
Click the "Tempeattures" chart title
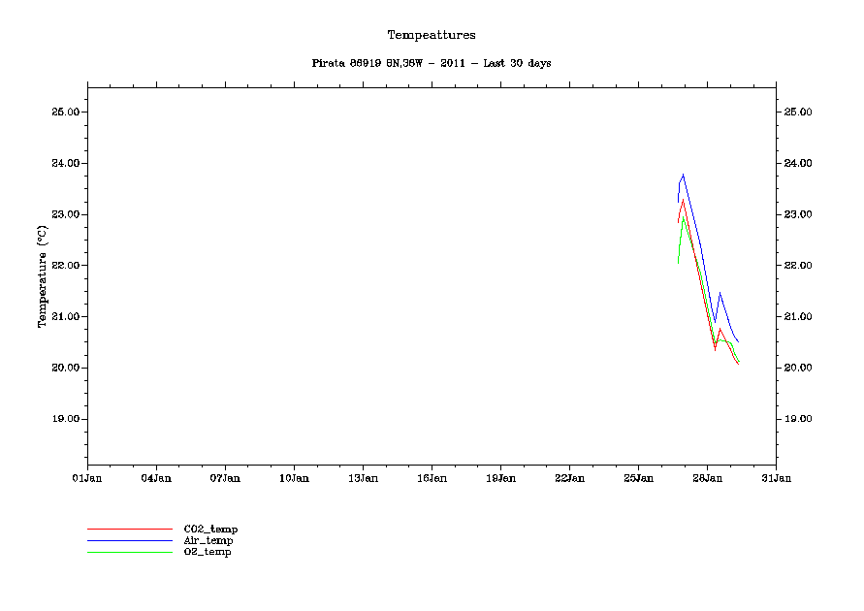click(x=432, y=35)
